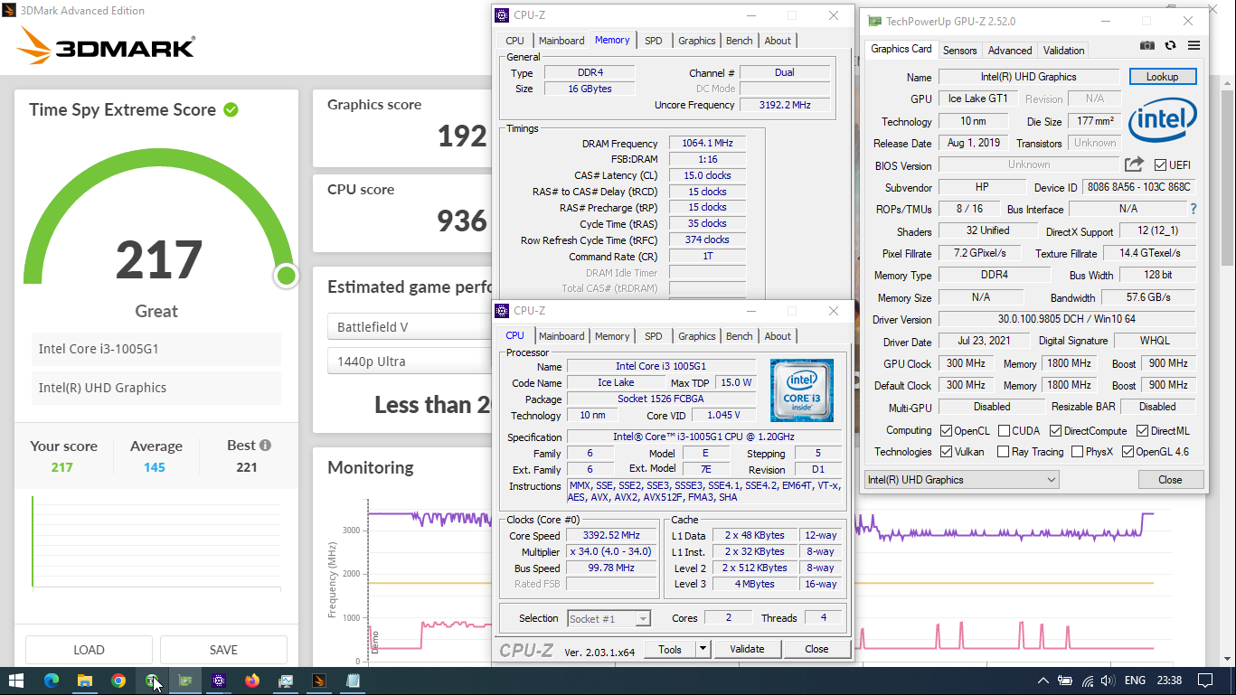Toggle the DirectML checkbox
The height and width of the screenshot is (695, 1236).
[1142, 431]
